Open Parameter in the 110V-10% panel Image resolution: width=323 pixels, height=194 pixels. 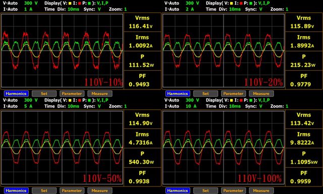[72, 93]
